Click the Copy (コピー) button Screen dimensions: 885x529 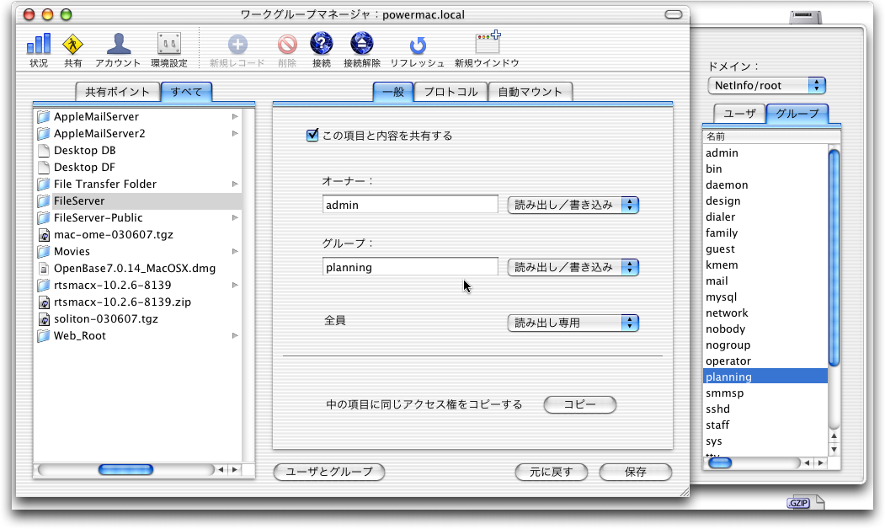coord(579,405)
